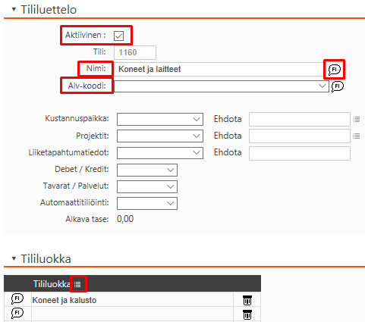
Task: Expand the Automaattitiliöinti dropdown
Action: tap(147, 203)
